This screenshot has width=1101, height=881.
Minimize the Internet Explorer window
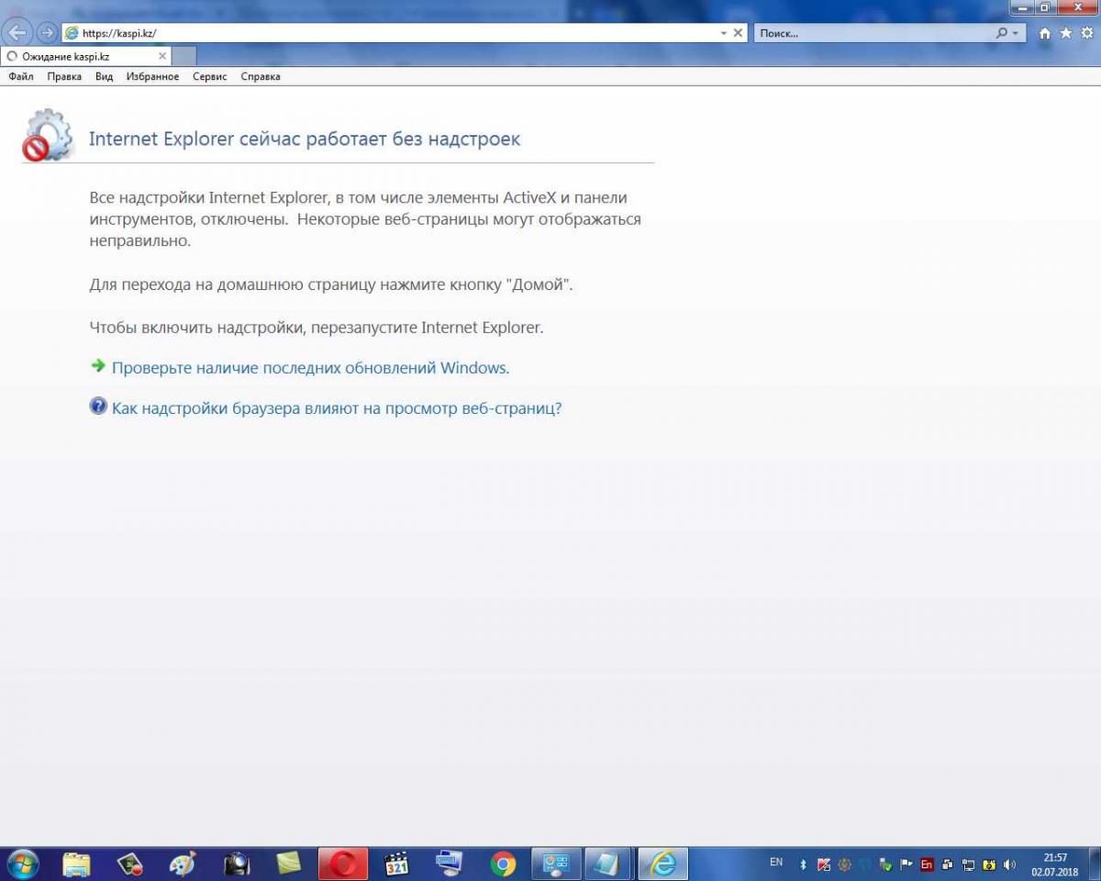1023,7
